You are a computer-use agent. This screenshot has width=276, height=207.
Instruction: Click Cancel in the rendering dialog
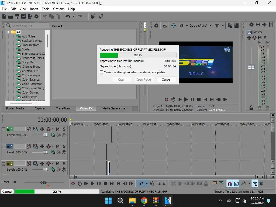coord(166,80)
